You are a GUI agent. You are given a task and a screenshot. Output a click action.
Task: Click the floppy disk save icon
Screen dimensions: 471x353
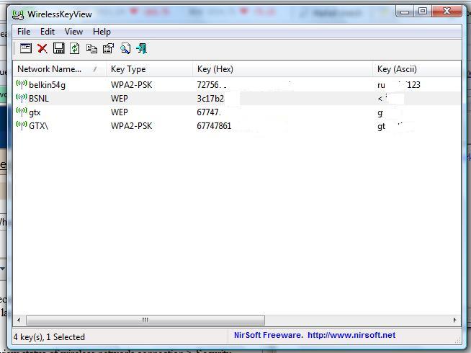58,48
